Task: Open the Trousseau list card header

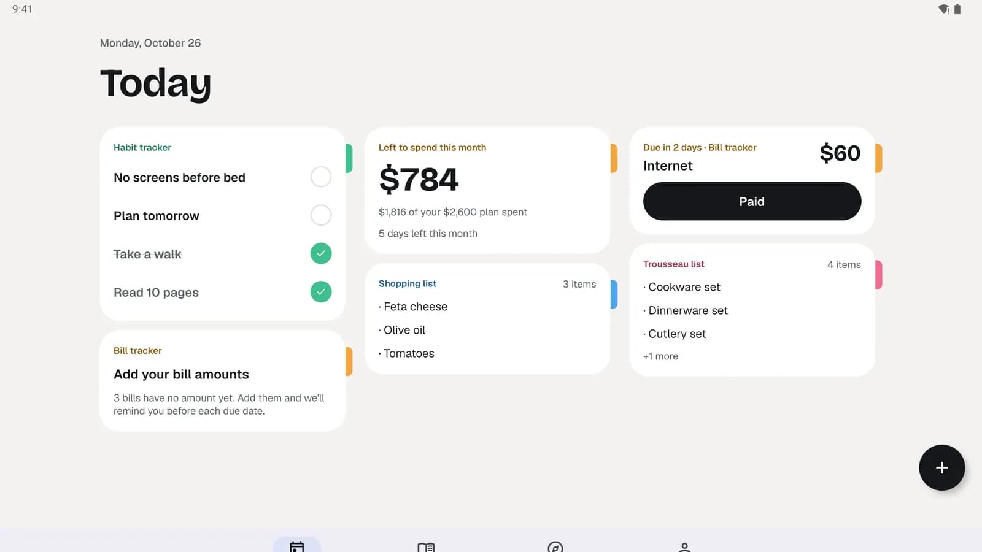Action: [674, 264]
